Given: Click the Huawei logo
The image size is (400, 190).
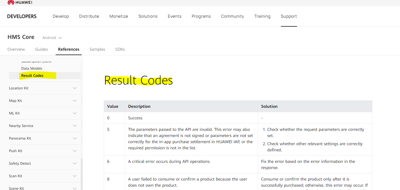Looking at the screenshot, I should pos(20,2).
